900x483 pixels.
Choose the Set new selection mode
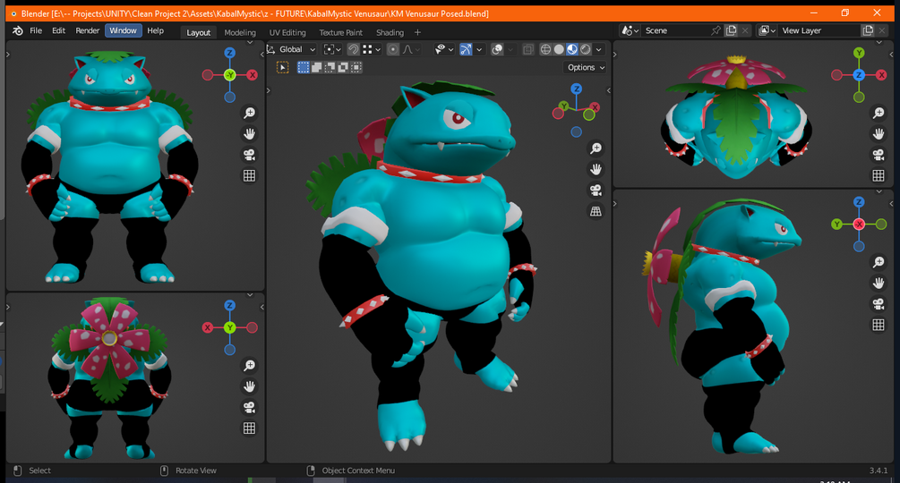tap(304, 68)
